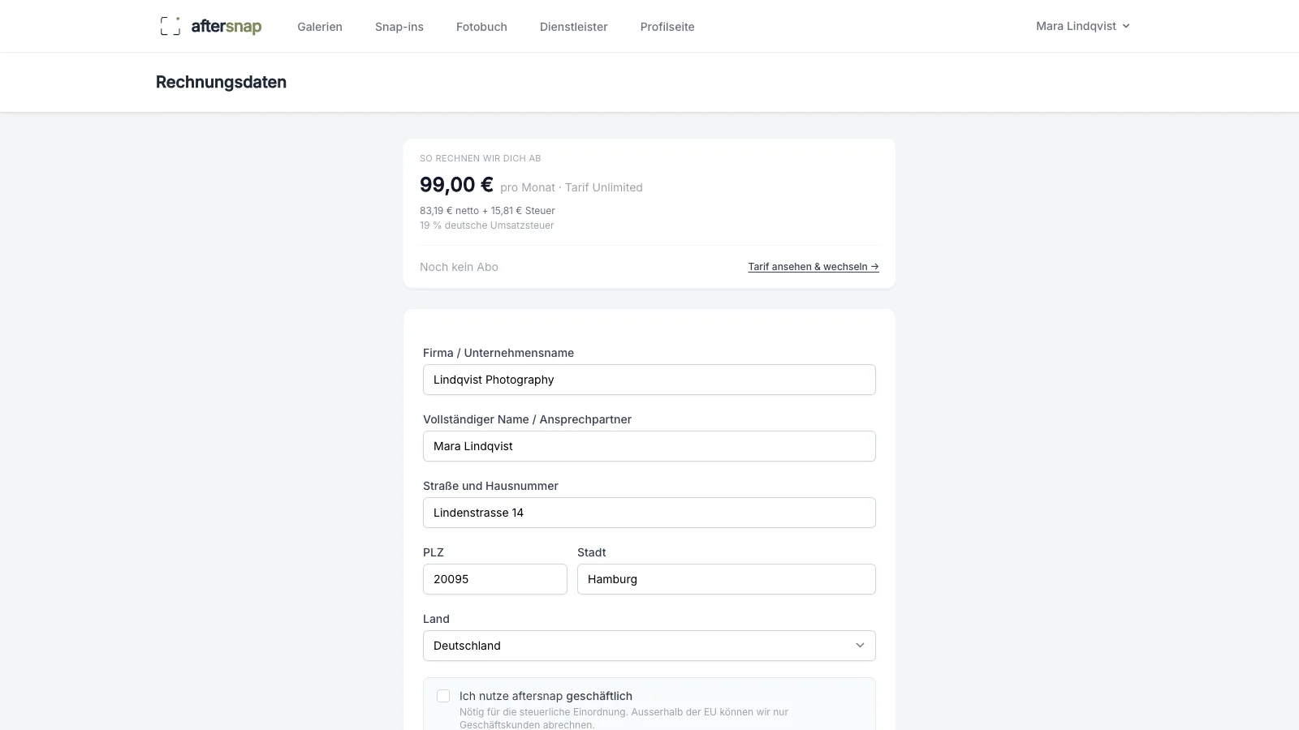The image size is (1299, 730).
Task: Click the aftersnap wordmark text
Action: [x=227, y=27]
